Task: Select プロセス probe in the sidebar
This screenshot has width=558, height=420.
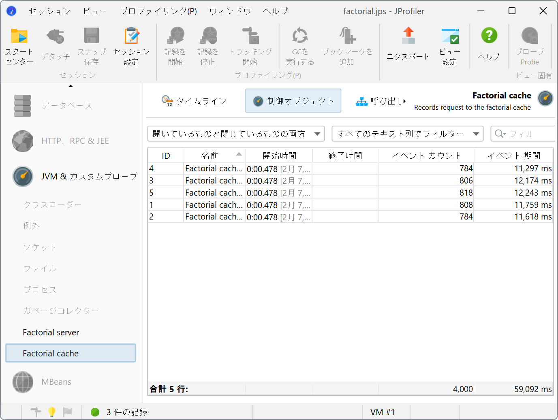Action: point(40,290)
